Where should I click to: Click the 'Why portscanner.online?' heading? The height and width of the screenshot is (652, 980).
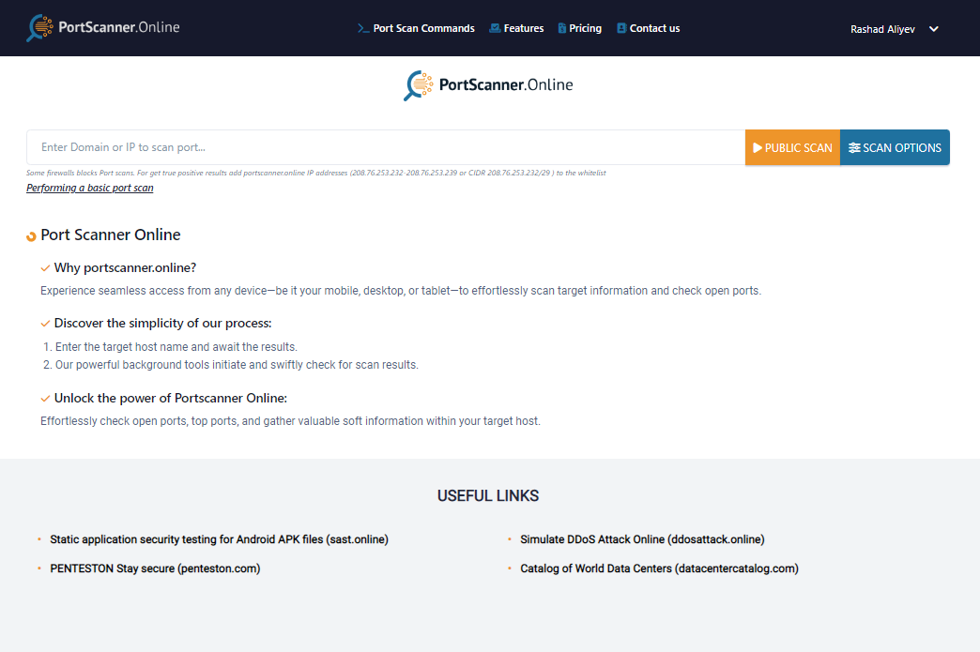[125, 268]
